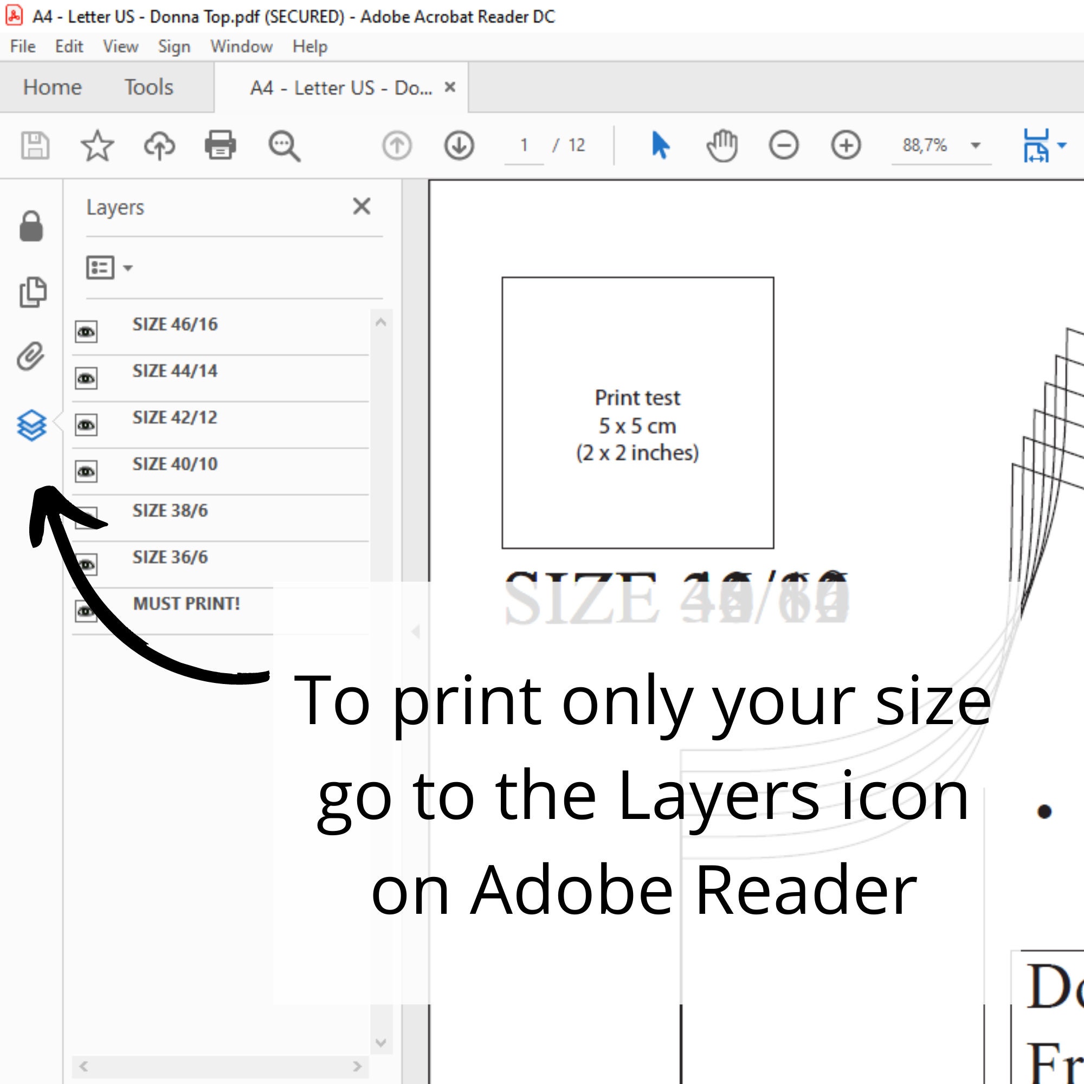Toggle visibility of SIZE 44/14 layer
This screenshot has height=1084, width=1084.
coord(86,378)
